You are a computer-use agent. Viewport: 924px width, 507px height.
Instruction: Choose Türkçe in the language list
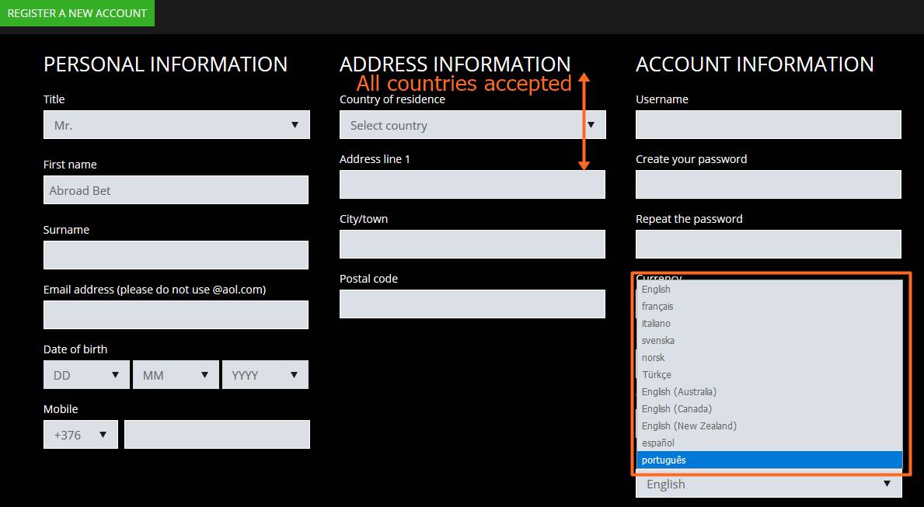click(x=769, y=374)
